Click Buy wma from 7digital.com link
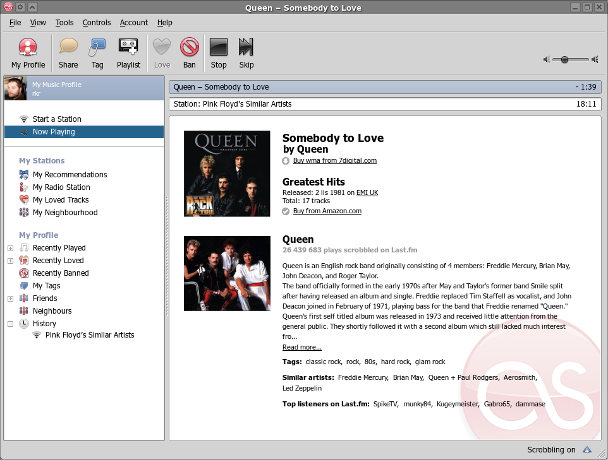The width and height of the screenshot is (608, 460). (x=334, y=160)
